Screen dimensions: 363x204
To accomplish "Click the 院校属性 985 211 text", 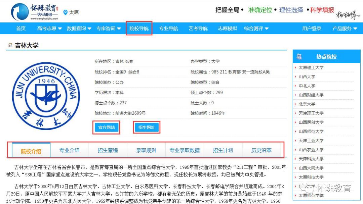I will [230, 72].
